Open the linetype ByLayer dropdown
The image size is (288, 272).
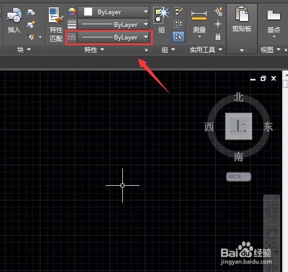click(113, 37)
